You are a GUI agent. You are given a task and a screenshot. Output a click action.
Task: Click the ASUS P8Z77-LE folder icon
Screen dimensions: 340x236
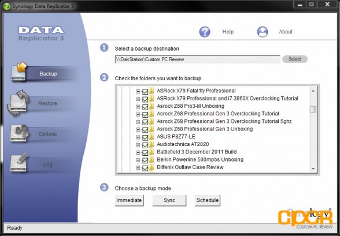[151, 137]
